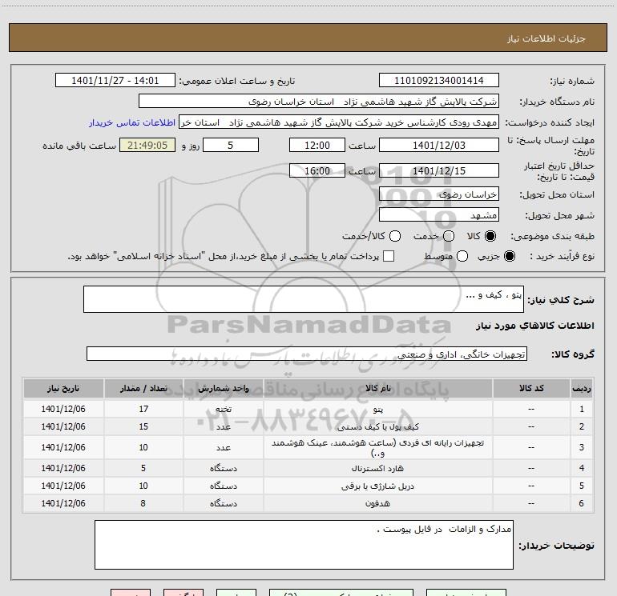Choose the متوسط purchase type radio

[462, 257]
